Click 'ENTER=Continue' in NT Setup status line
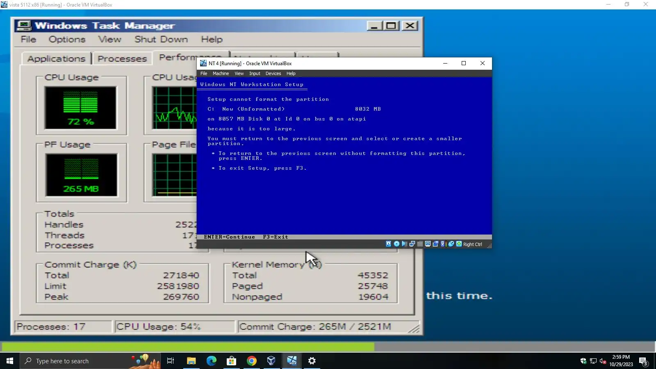Screen dimensions: 656x369 click(229, 237)
